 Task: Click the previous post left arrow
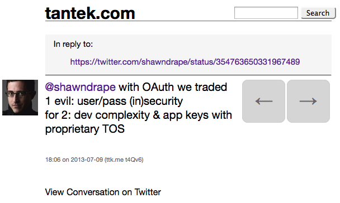click(x=263, y=101)
